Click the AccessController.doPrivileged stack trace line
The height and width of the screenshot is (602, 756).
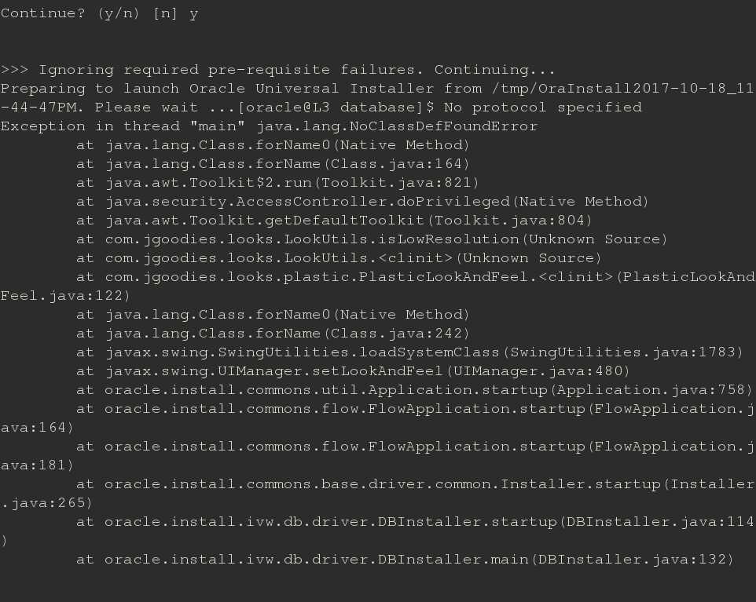click(x=362, y=201)
